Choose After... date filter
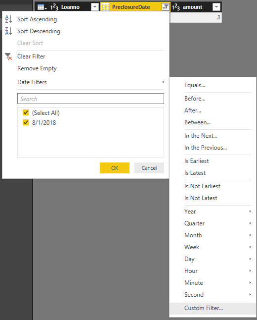Screen dimensions: 257x320 (x=193, y=110)
